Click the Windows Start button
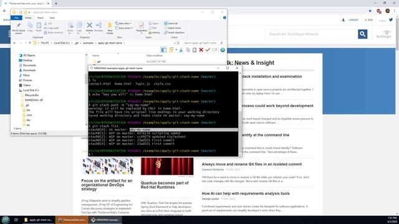The width and height of the screenshot is (399, 224). [x=6, y=220]
